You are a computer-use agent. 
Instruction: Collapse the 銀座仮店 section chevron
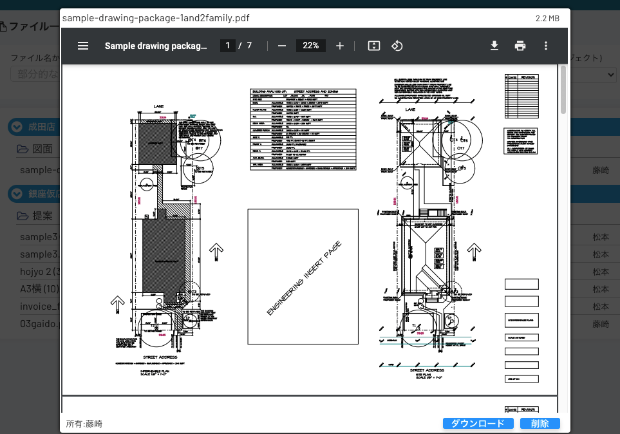15,193
